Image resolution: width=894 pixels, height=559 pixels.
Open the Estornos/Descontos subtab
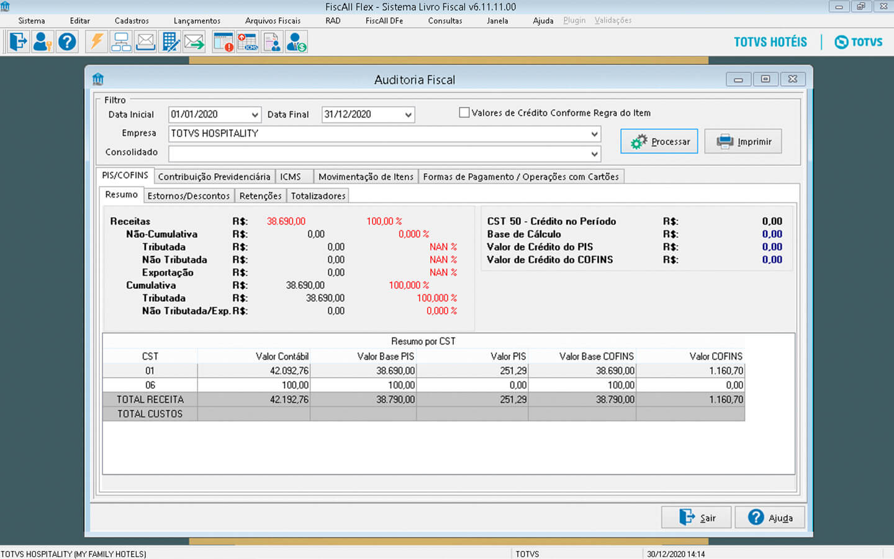pos(188,196)
